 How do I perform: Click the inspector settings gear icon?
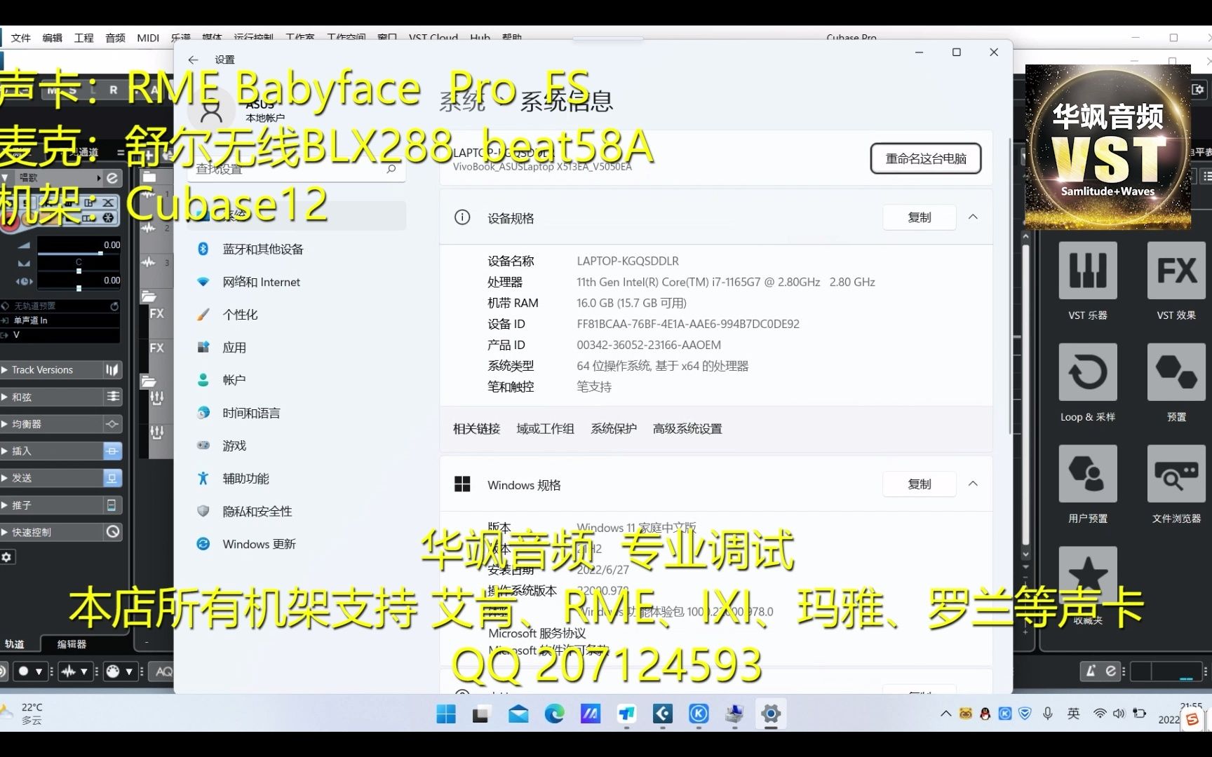tap(7, 557)
